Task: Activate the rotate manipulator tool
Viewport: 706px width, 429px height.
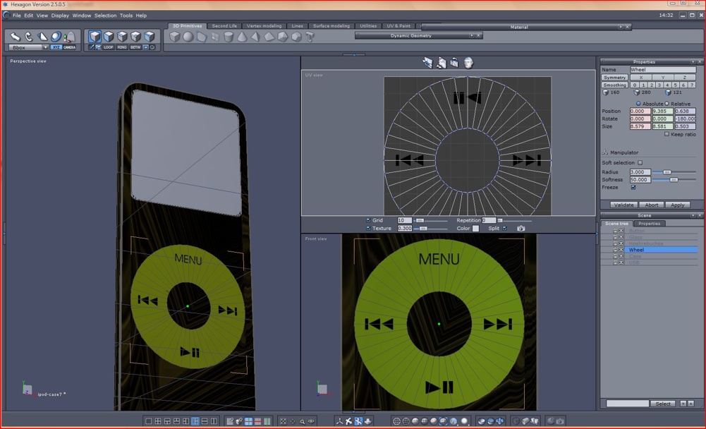Action: point(29,37)
